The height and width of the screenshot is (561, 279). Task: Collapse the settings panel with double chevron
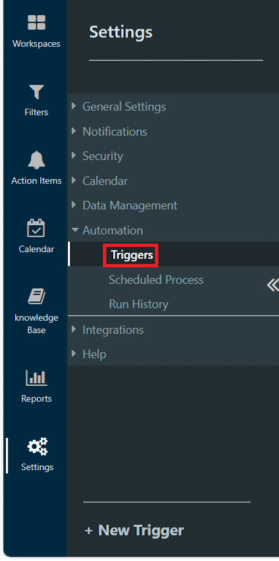point(272,285)
